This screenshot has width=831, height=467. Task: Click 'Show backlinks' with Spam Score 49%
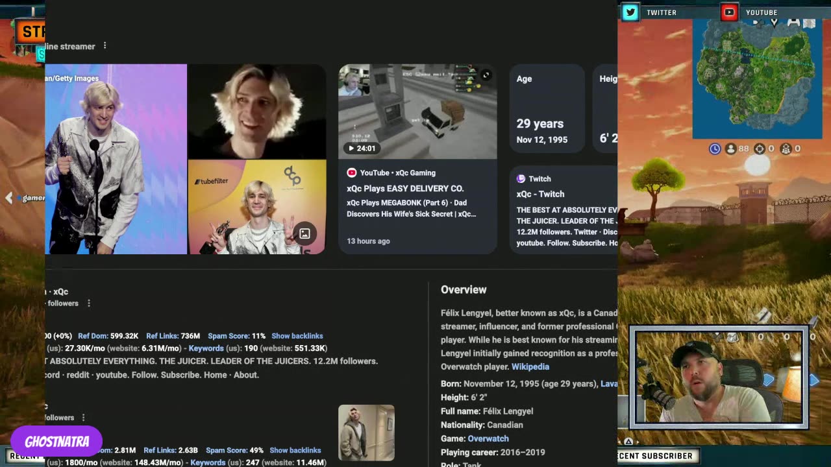pos(295,450)
